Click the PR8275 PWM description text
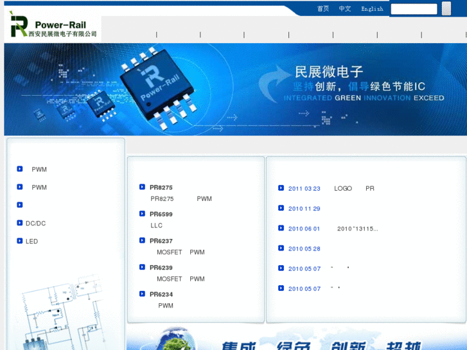 (x=181, y=198)
